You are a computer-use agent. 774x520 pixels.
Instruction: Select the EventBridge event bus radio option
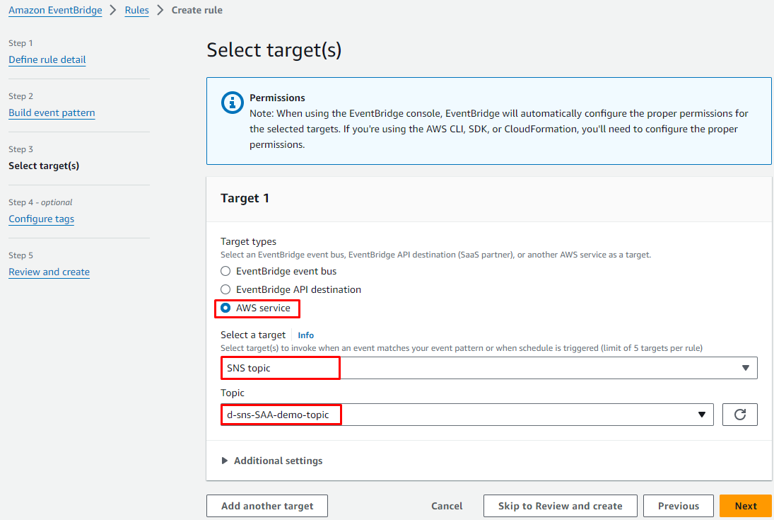[x=225, y=271]
